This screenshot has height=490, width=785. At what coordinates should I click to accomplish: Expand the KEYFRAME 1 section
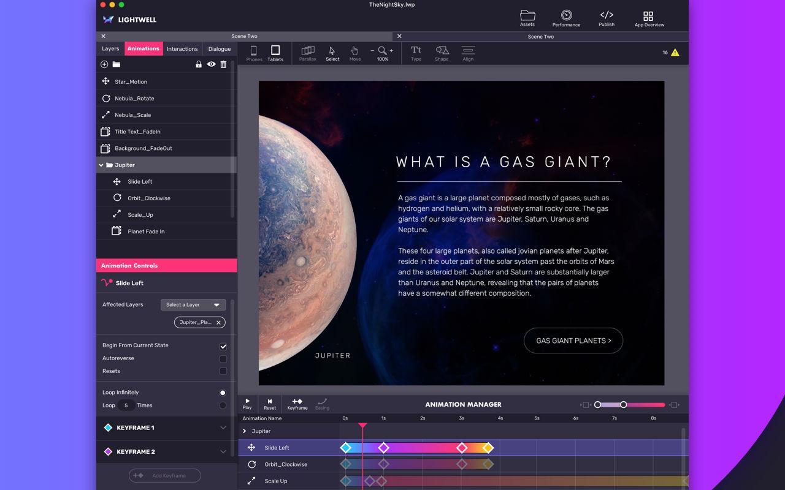pos(223,428)
